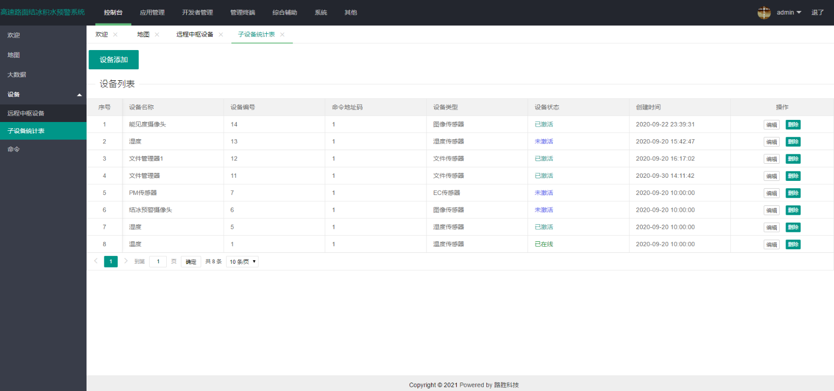Close the 地图 tab
Screen dimensions: 834x391
pyautogui.click(x=157, y=34)
